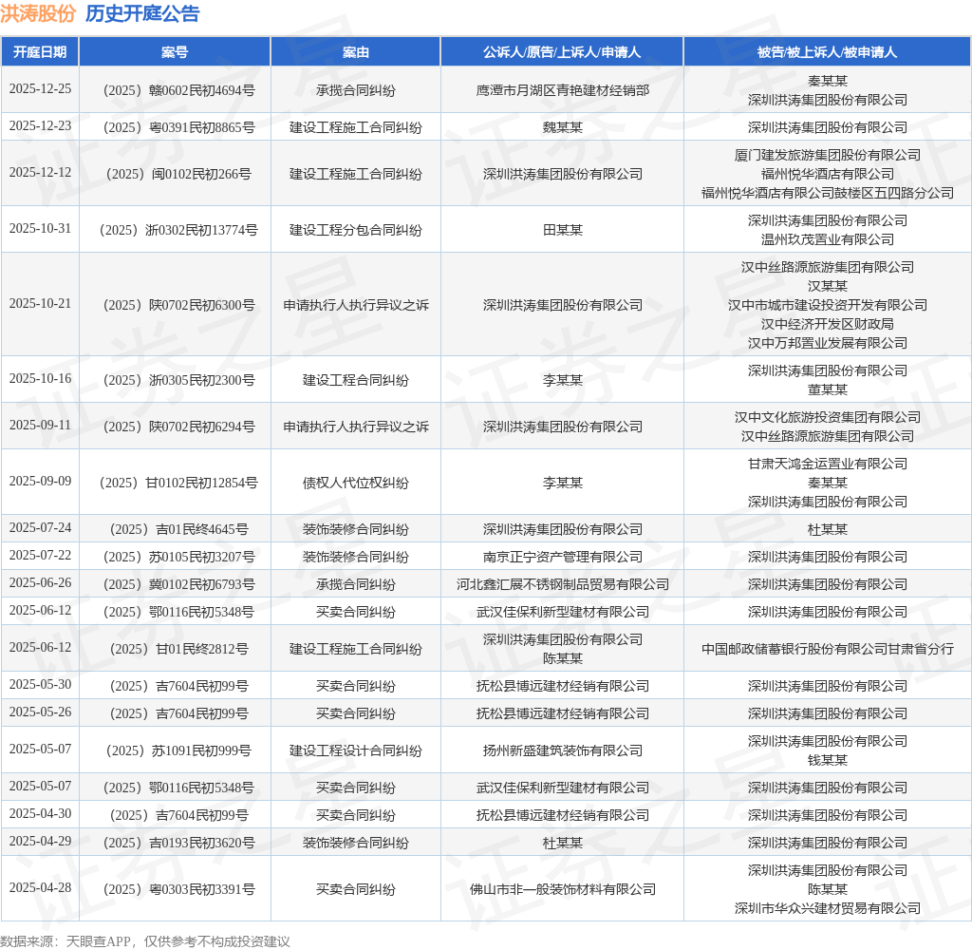Click case number (2025)苏1091民初999号
Viewport: 972px width, 950px height.
[x=178, y=750]
